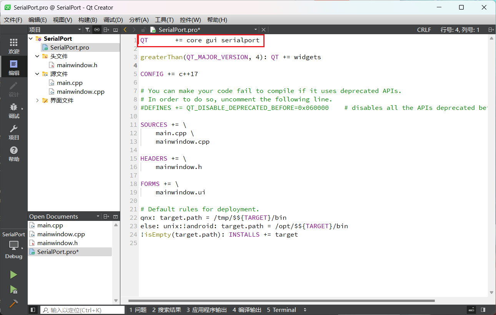Viewport: 496px width, 315px height.
Task: Split the project panel view
Action: [x=107, y=30]
